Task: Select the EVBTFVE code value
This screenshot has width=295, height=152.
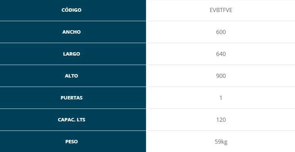Action: pos(221,10)
